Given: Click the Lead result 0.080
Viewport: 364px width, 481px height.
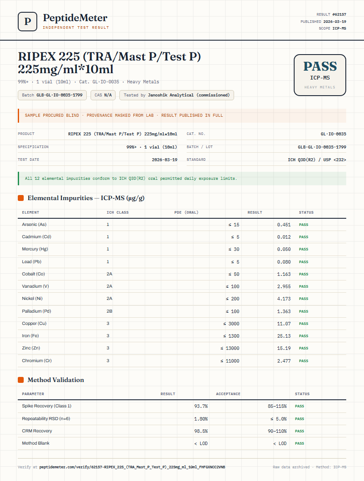Looking at the screenshot, I should point(284,262).
